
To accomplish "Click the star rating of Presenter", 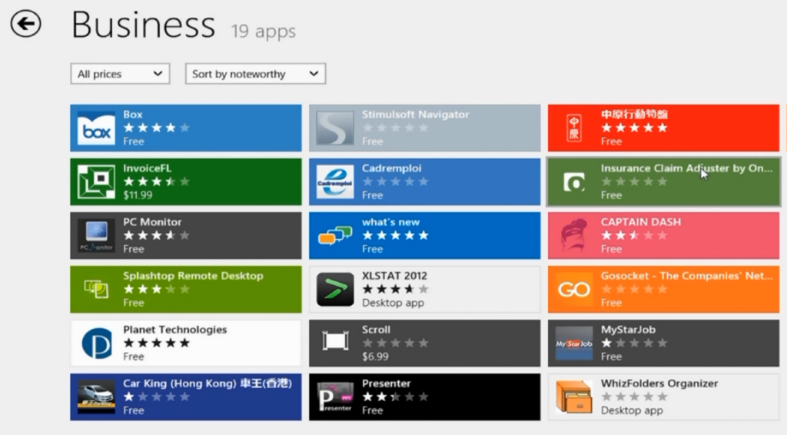I will 396,397.
